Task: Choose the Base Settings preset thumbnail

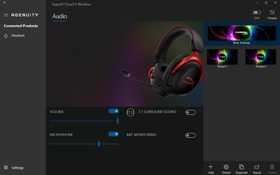Action: click(241, 33)
